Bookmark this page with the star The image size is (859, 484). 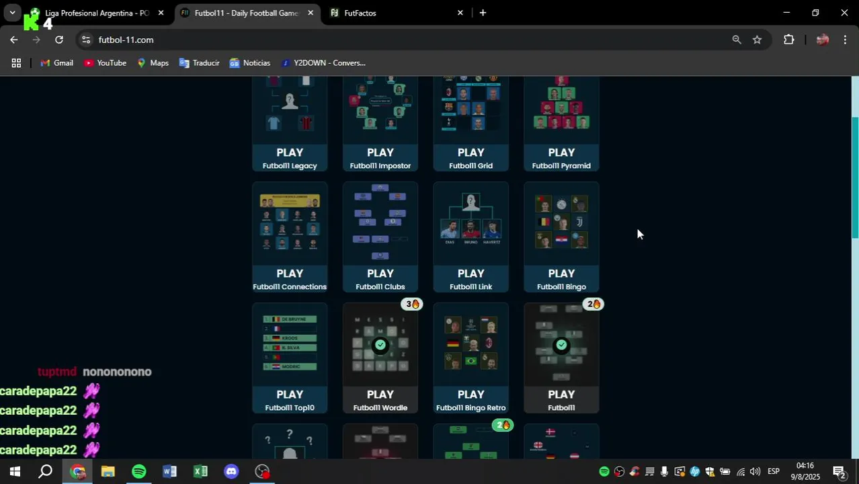[x=758, y=40]
